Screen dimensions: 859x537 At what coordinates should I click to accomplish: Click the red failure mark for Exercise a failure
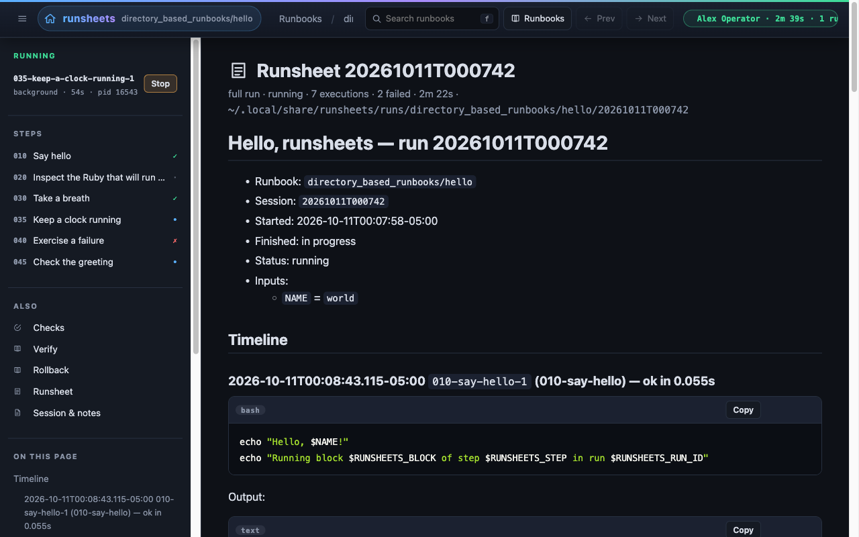click(x=175, y=240)
